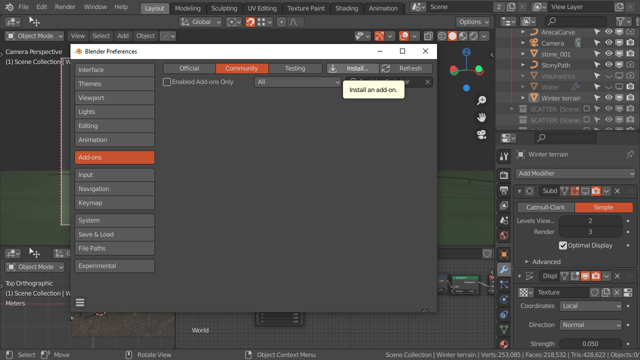This screenshot has width=640, height=360.
Task: Hide the stone_001 object in viewport
Action: coord(608,53)
